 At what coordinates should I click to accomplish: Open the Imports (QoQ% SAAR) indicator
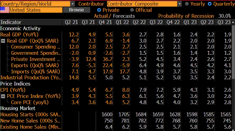[x=35, y=72]
